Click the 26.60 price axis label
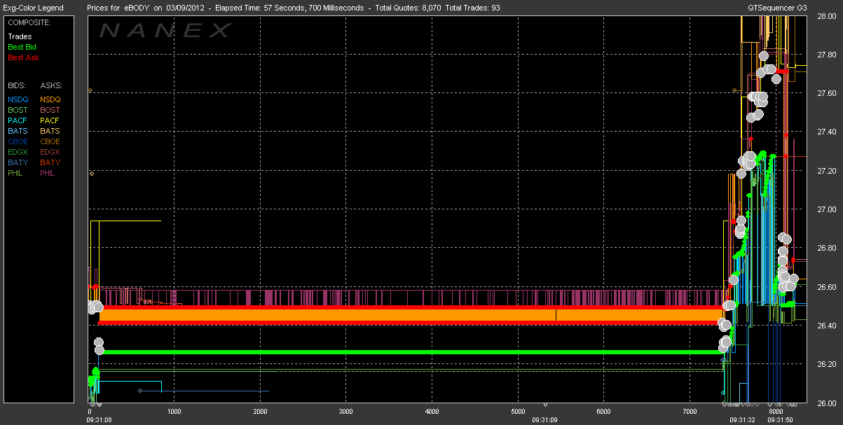 825,287
